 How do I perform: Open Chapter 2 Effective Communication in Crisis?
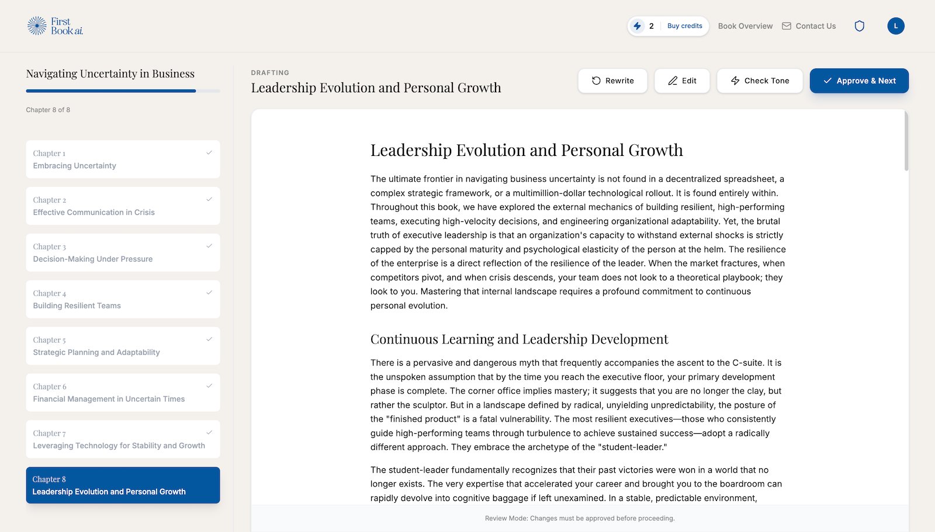123,206
